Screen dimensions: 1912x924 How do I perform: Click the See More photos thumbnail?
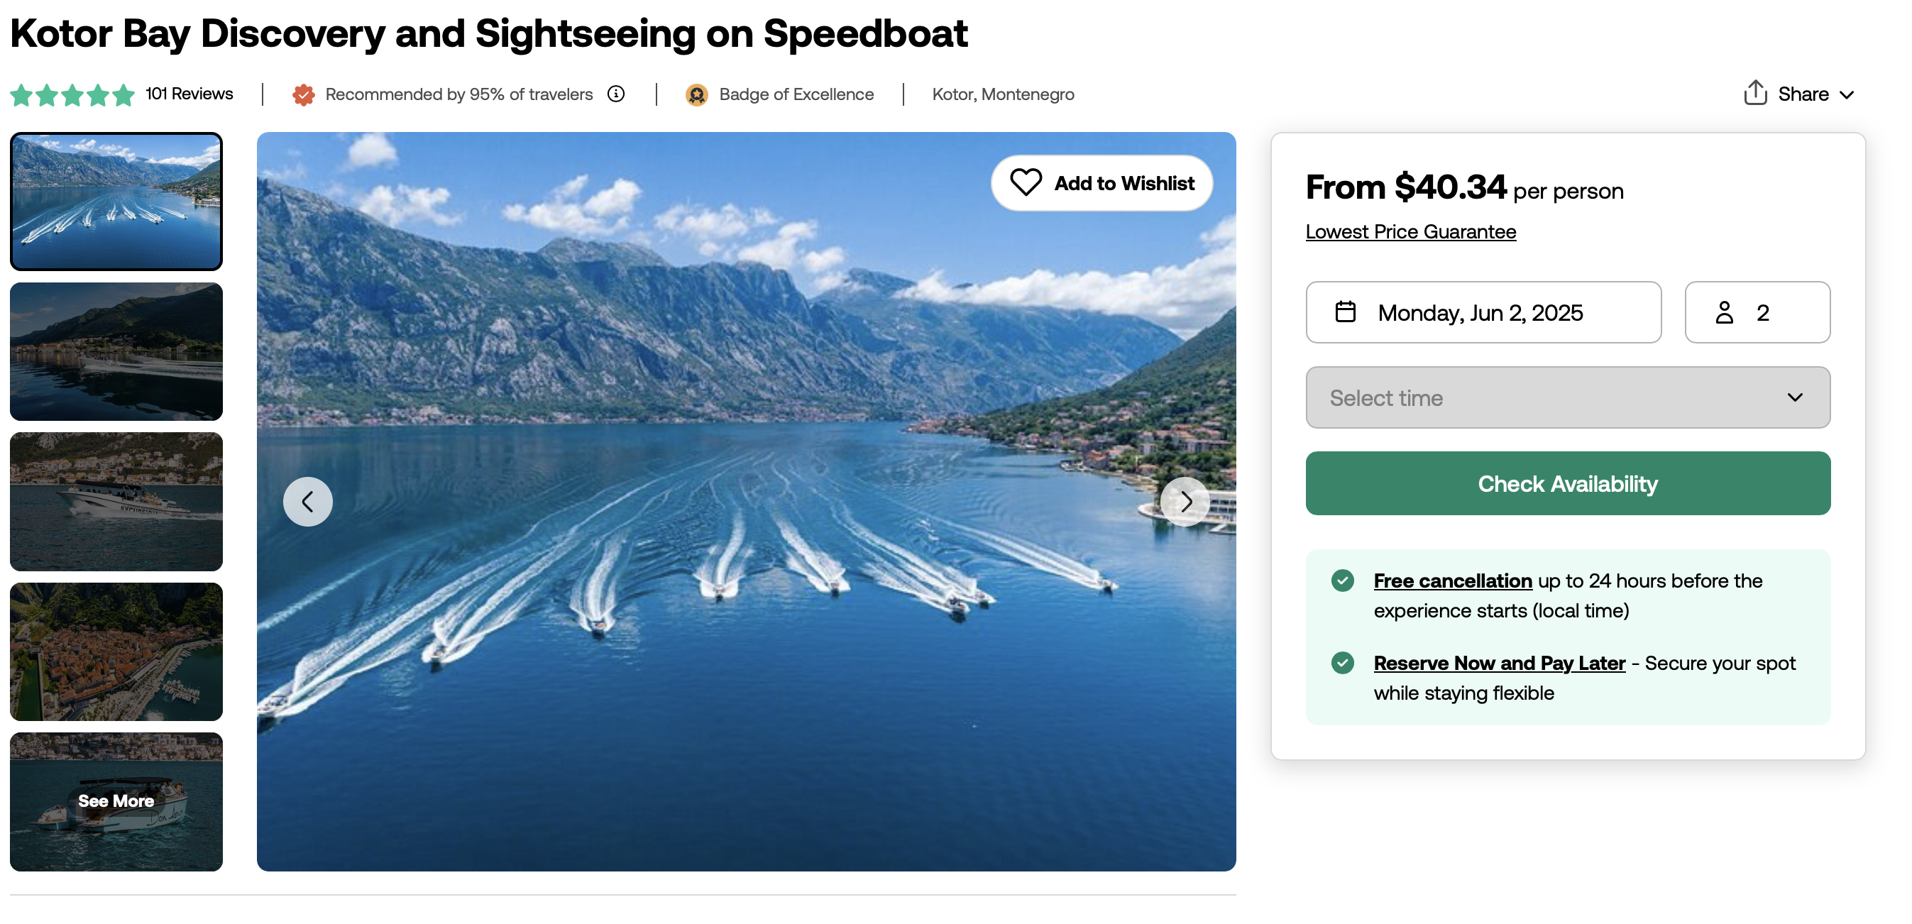point(116,801)
